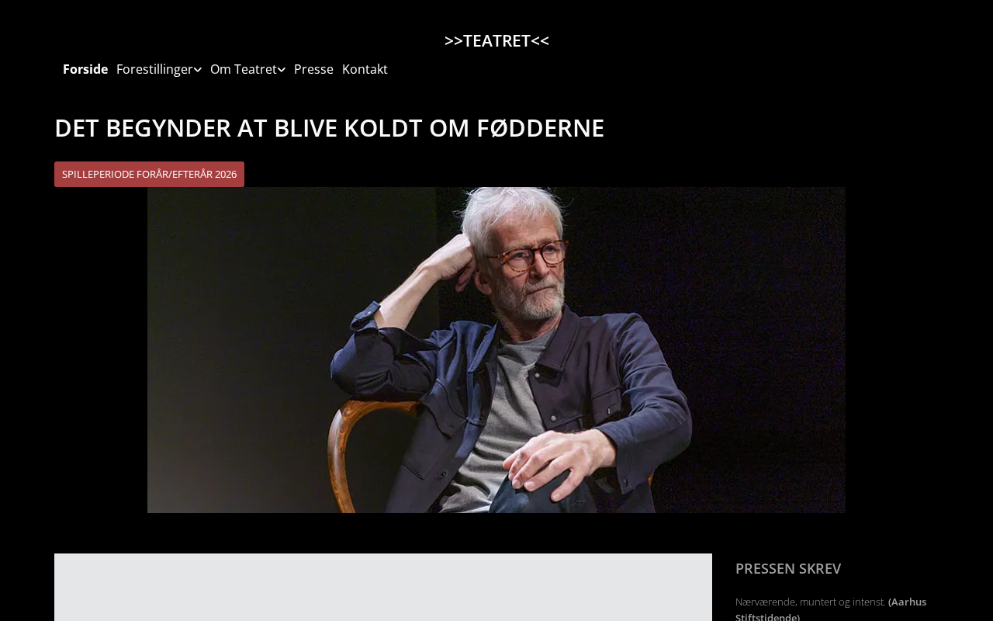Select the Nærværende, muntert og intenst quote

(810, 602)
